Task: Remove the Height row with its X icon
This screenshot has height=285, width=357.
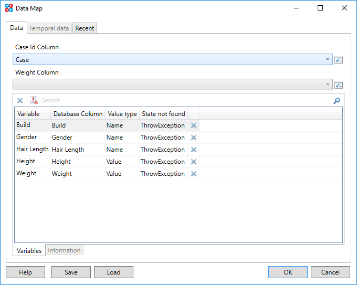Action: (x=193, y=162)
